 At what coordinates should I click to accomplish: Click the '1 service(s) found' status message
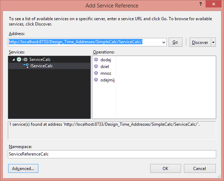(104, 124)
